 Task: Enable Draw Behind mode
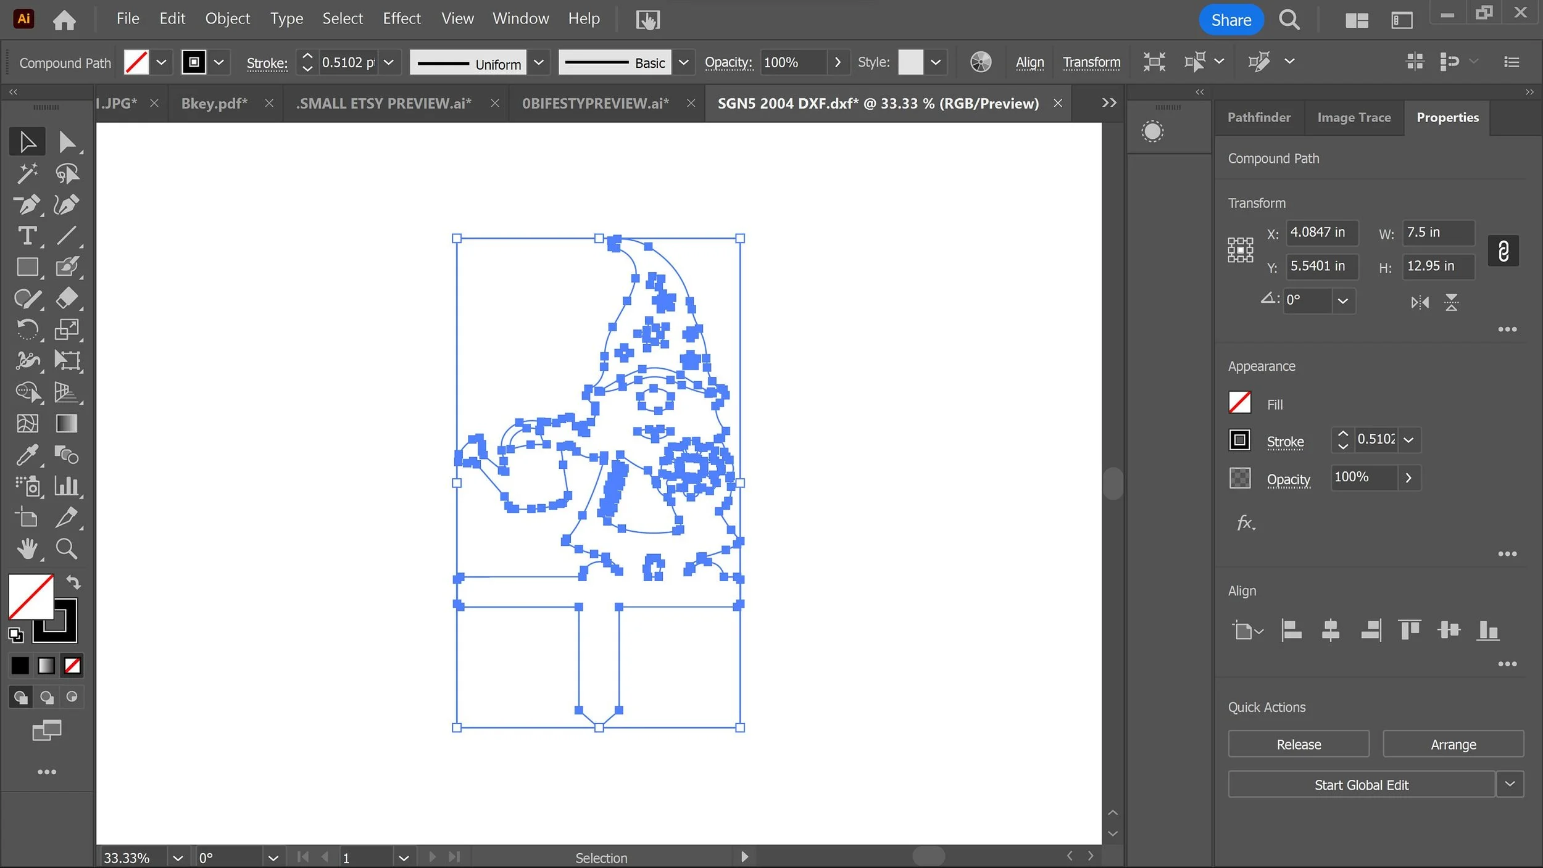pos(46,697)
